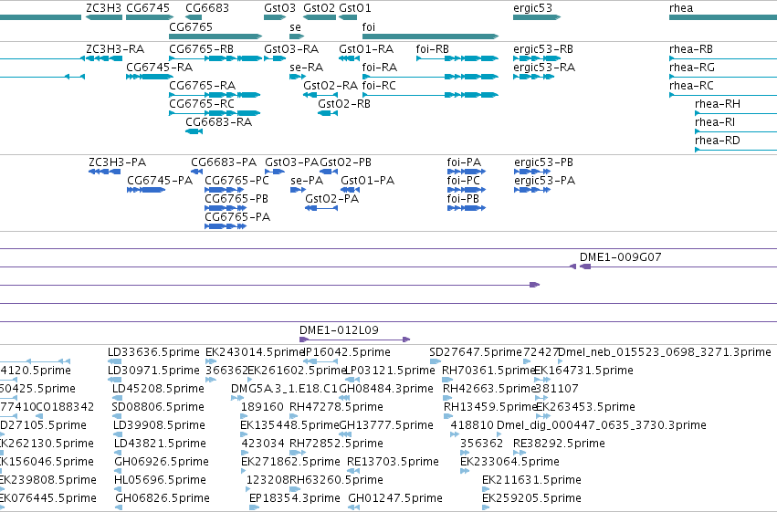Click the 'CG6745-PA' protein label

pyautogui.click(x=160, y=181)
